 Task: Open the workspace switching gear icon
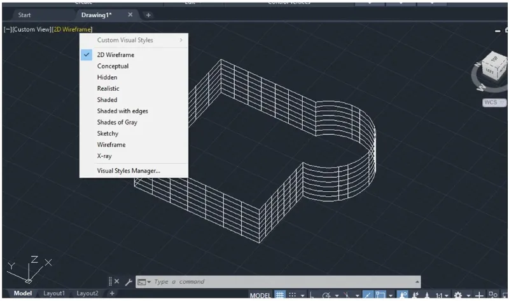(x=457, y=295)
